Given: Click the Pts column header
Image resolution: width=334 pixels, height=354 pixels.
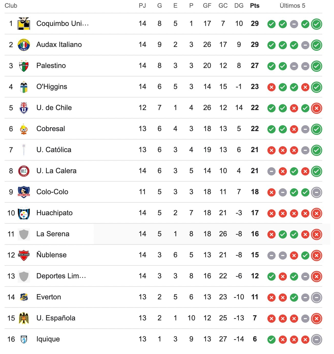Looking at the screenshot, I should (255, 6).
